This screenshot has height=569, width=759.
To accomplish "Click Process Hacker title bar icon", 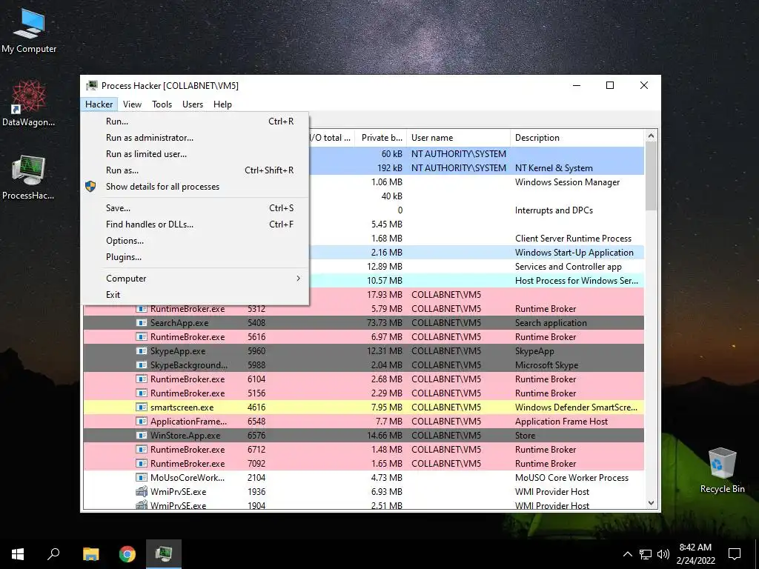I will (91, 86).
